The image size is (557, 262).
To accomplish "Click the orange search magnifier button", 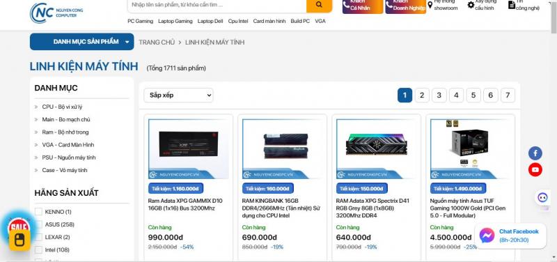I will pyautogui.click(x=319, y=5).
